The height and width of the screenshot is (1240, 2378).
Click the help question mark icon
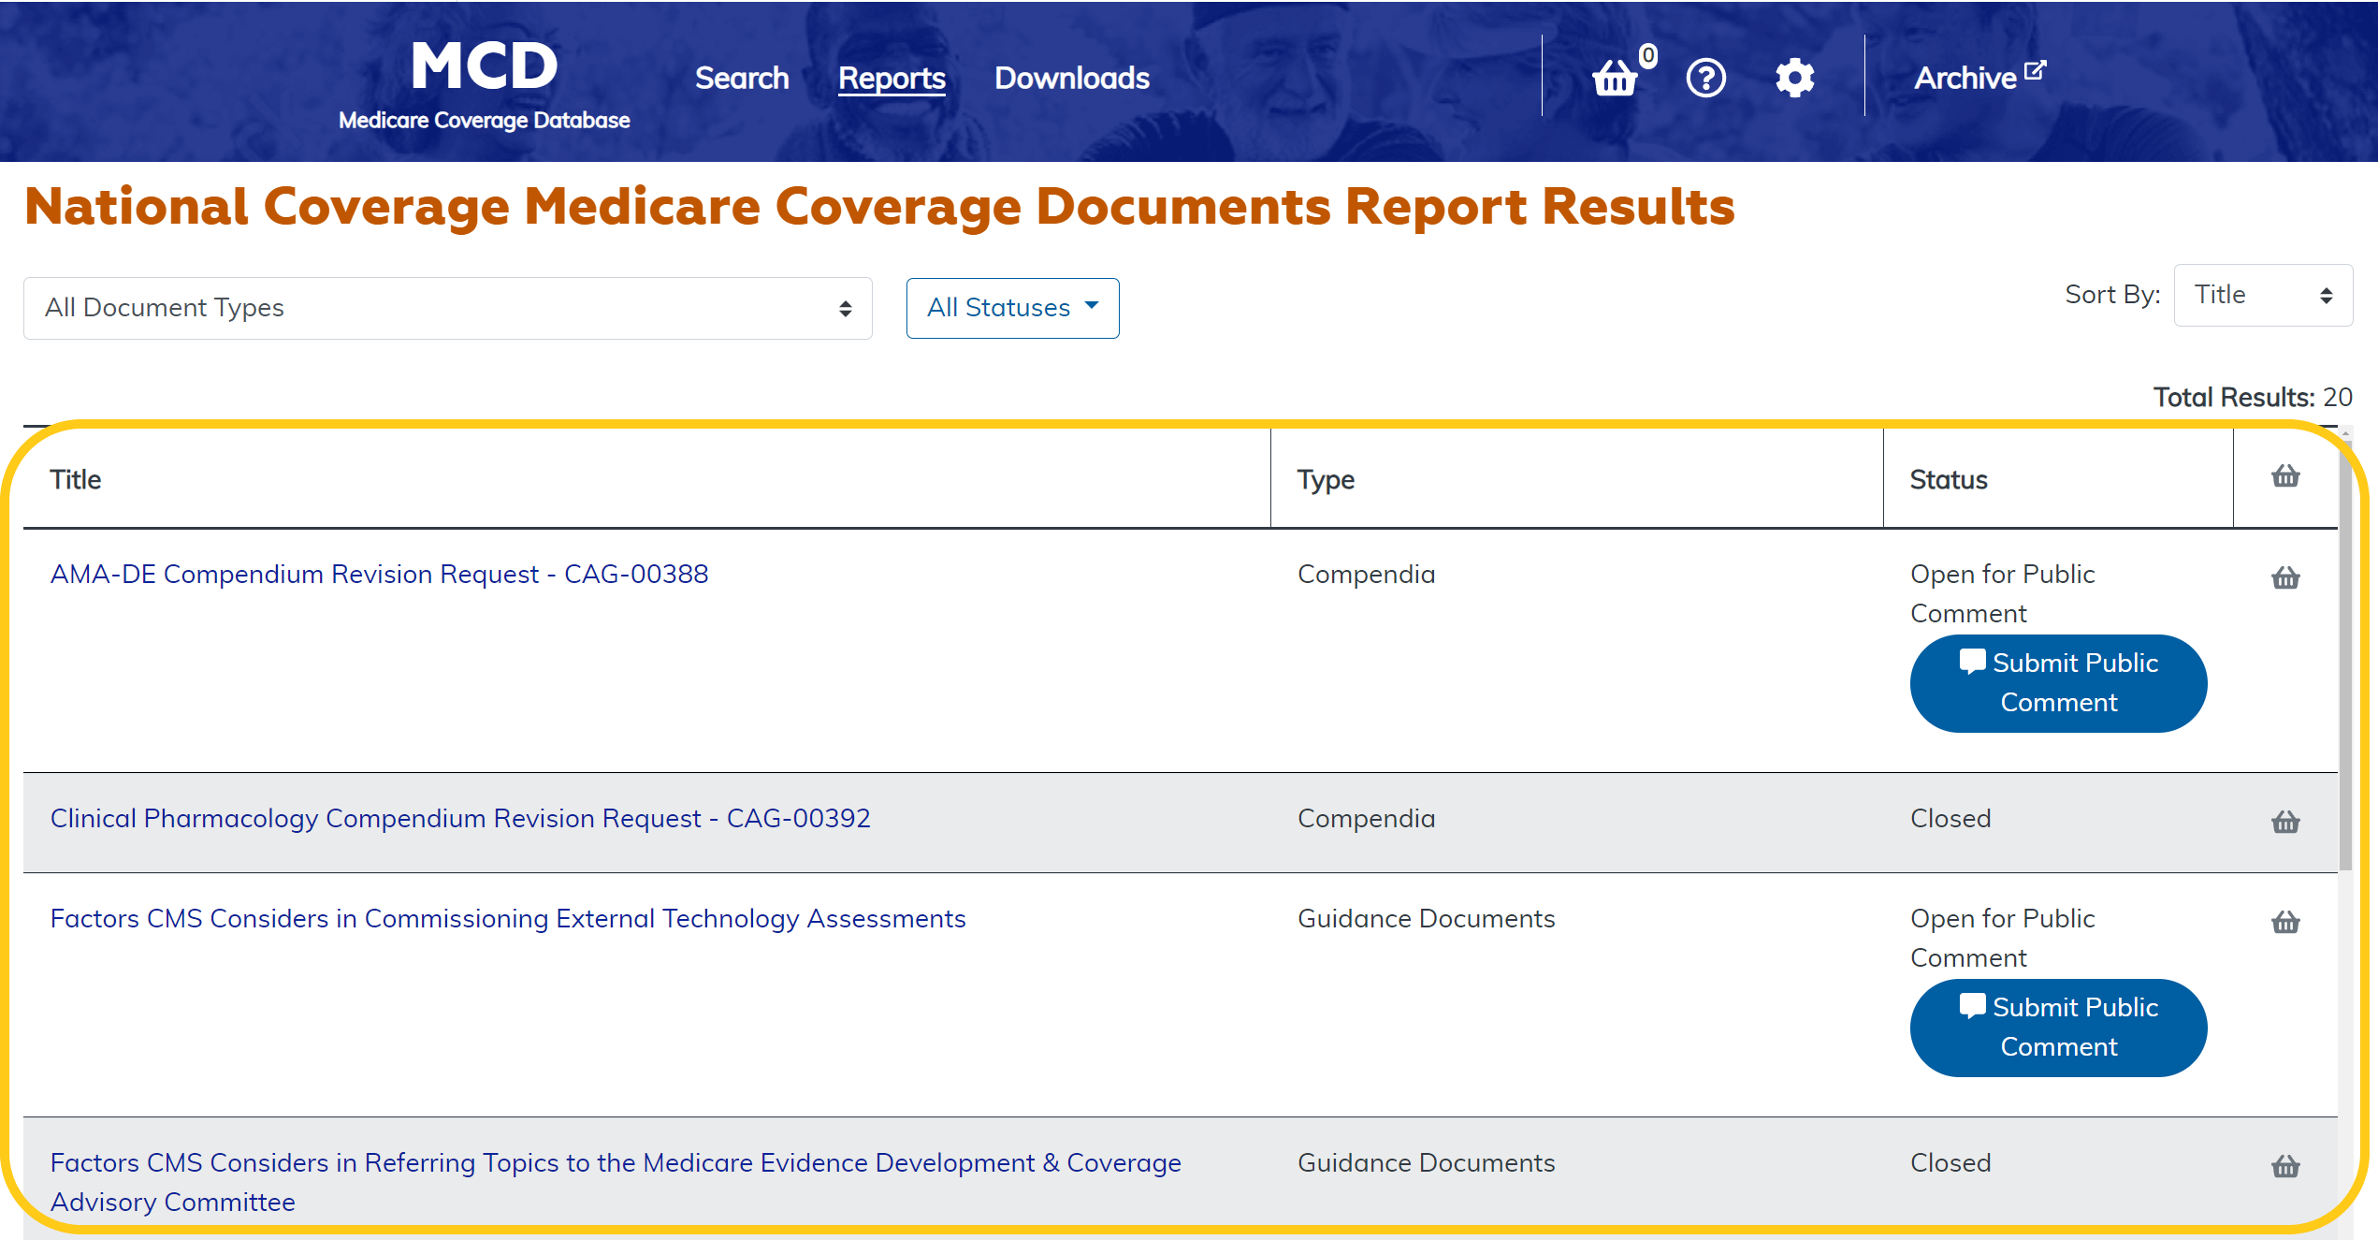point(1705,78)
